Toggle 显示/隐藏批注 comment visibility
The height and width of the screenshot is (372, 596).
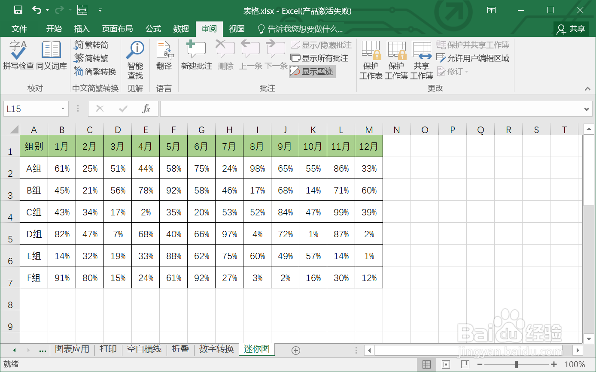pyautogui.click(x=320, y=45)
